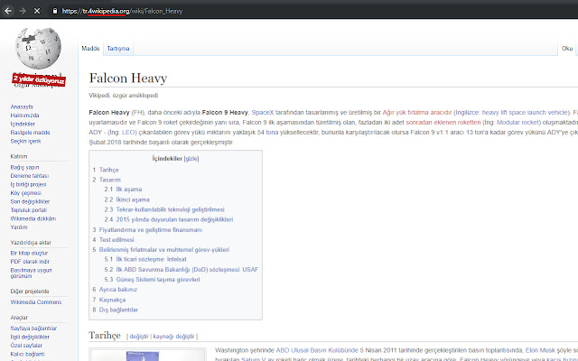Open Seçkin içerik link
This screenshot has height=361, width=578.
click(x=25, y=141)
